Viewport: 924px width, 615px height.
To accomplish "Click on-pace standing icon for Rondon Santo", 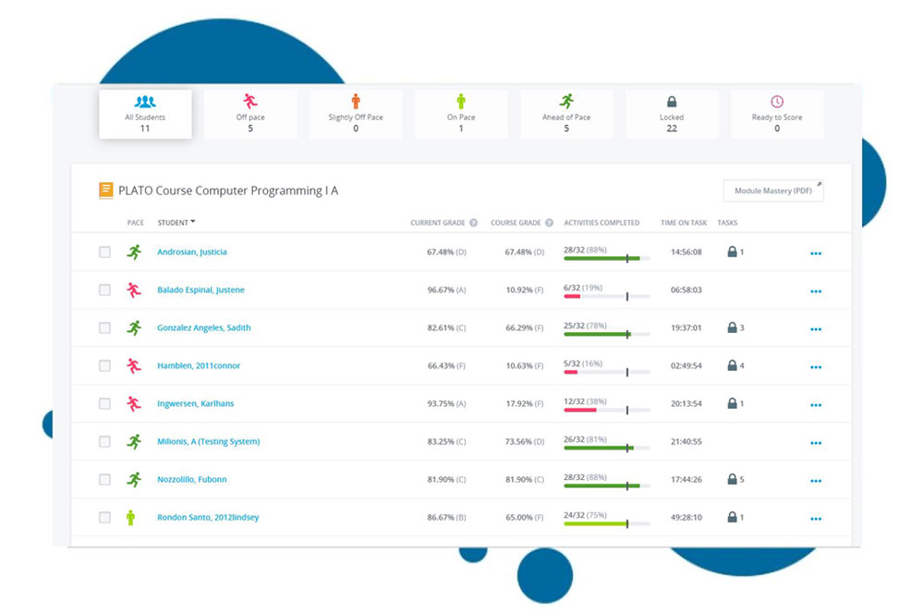I will [x=131, y=517].
